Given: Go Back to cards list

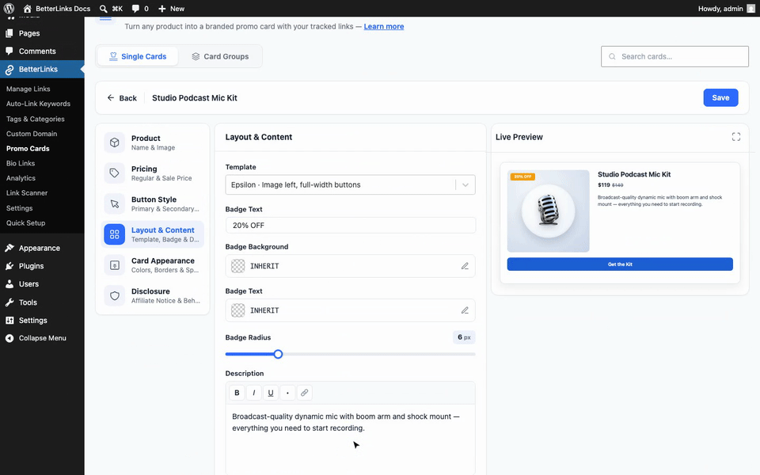Looking at the screenshot, I should [x=122, y=98].
